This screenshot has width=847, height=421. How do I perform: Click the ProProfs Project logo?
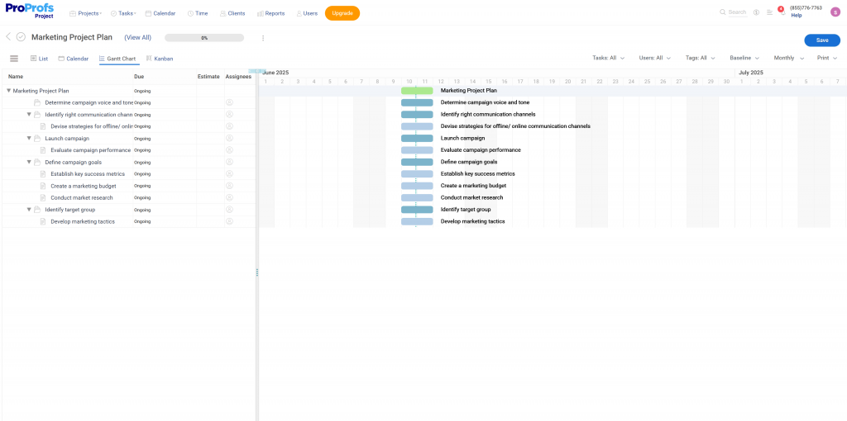29,11
